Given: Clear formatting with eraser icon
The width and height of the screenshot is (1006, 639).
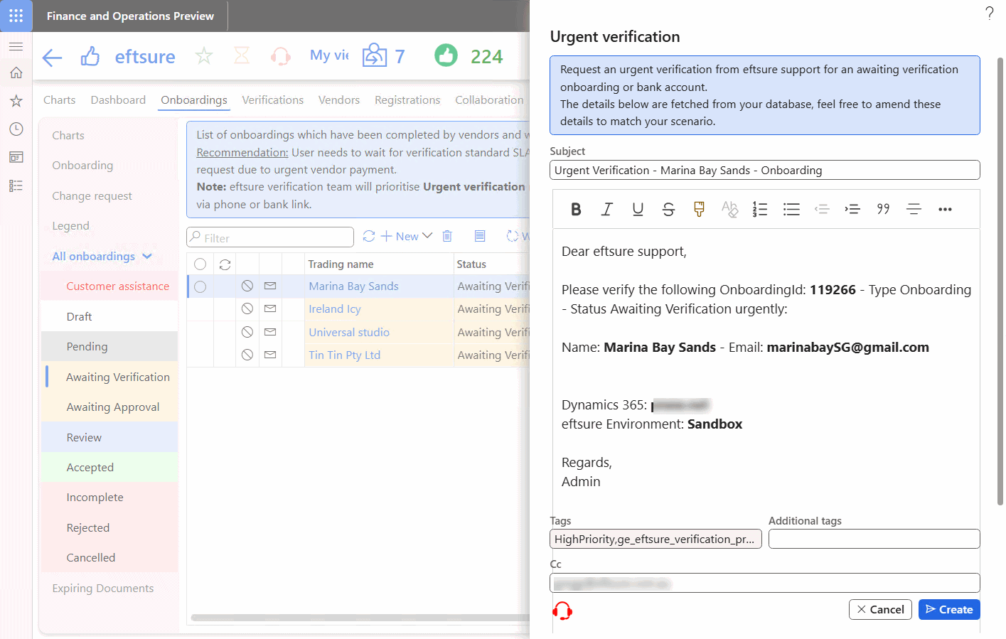Looking at the screenshot, I should point(729,209).
